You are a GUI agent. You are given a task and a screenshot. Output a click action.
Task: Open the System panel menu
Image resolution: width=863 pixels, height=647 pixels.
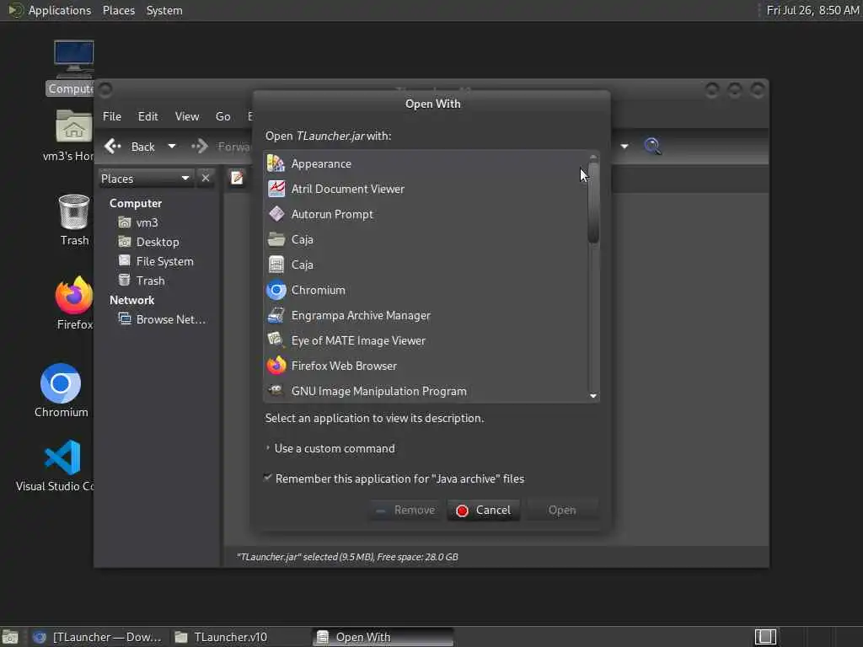pyautogui.click(x=164, y=10)
